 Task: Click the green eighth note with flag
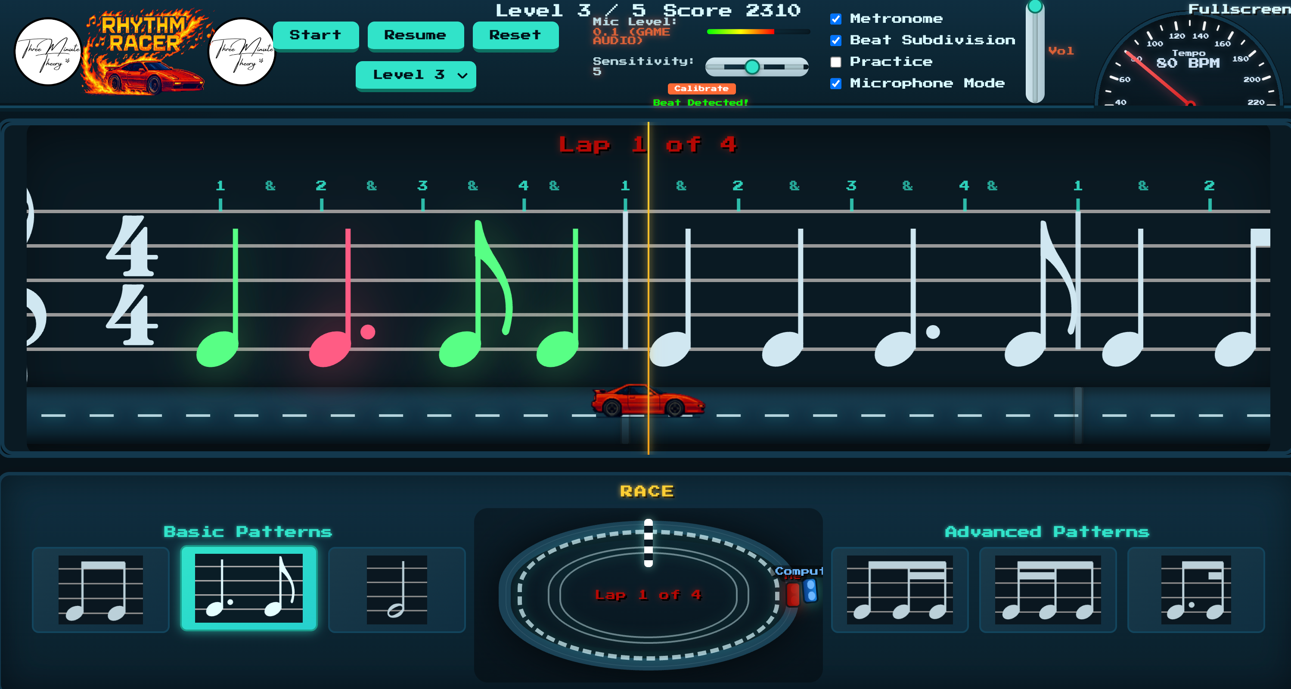475,294
